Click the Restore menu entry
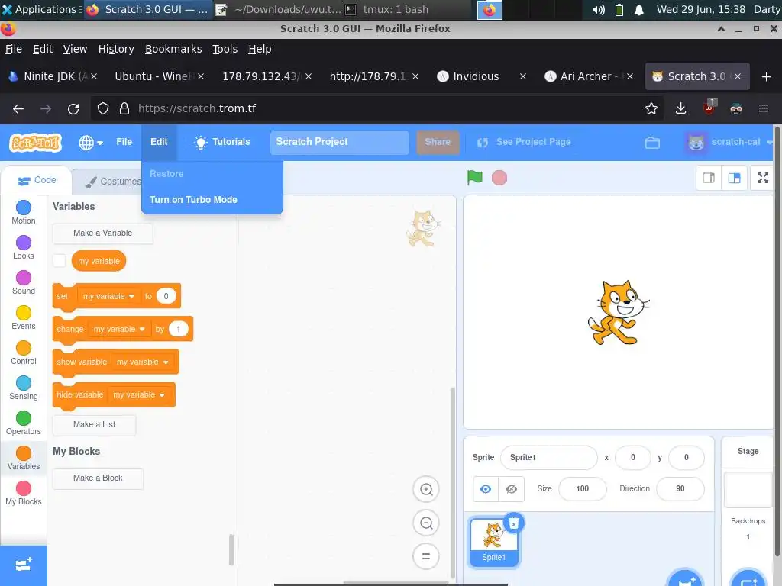 coord(212,174)
